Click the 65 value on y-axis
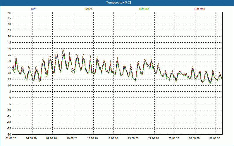This screenshot has width=234, height=146. [9, 18]
